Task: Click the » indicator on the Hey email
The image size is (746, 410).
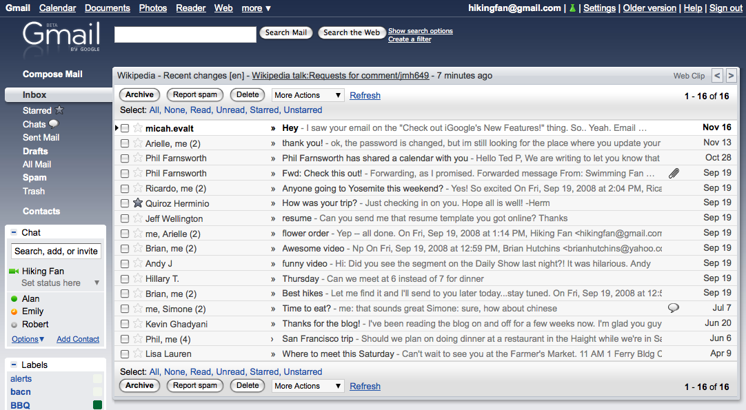Action: coord(273,128)
